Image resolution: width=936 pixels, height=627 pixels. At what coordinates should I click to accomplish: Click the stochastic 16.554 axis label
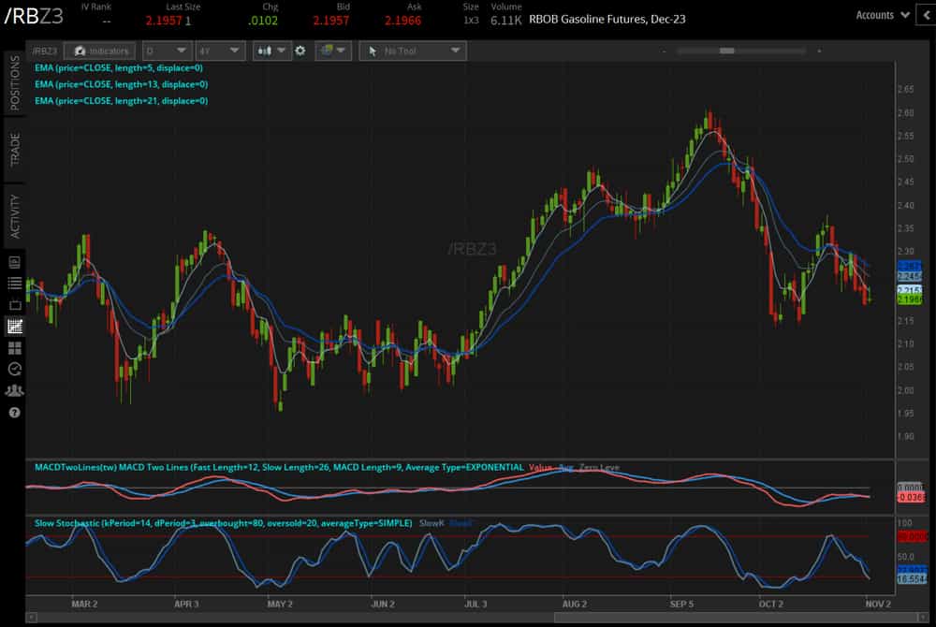pos(912,579)
